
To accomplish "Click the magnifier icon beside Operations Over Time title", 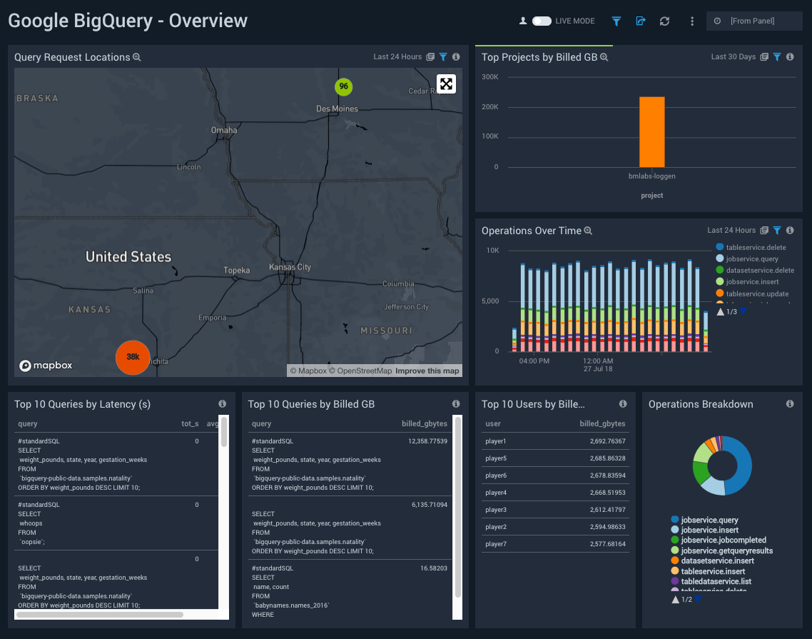I will [587, 231].
